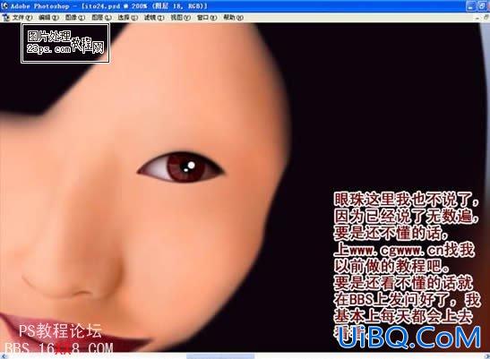
Task: Click the horizontal scrollbar thumb
Action: (220, 356)
